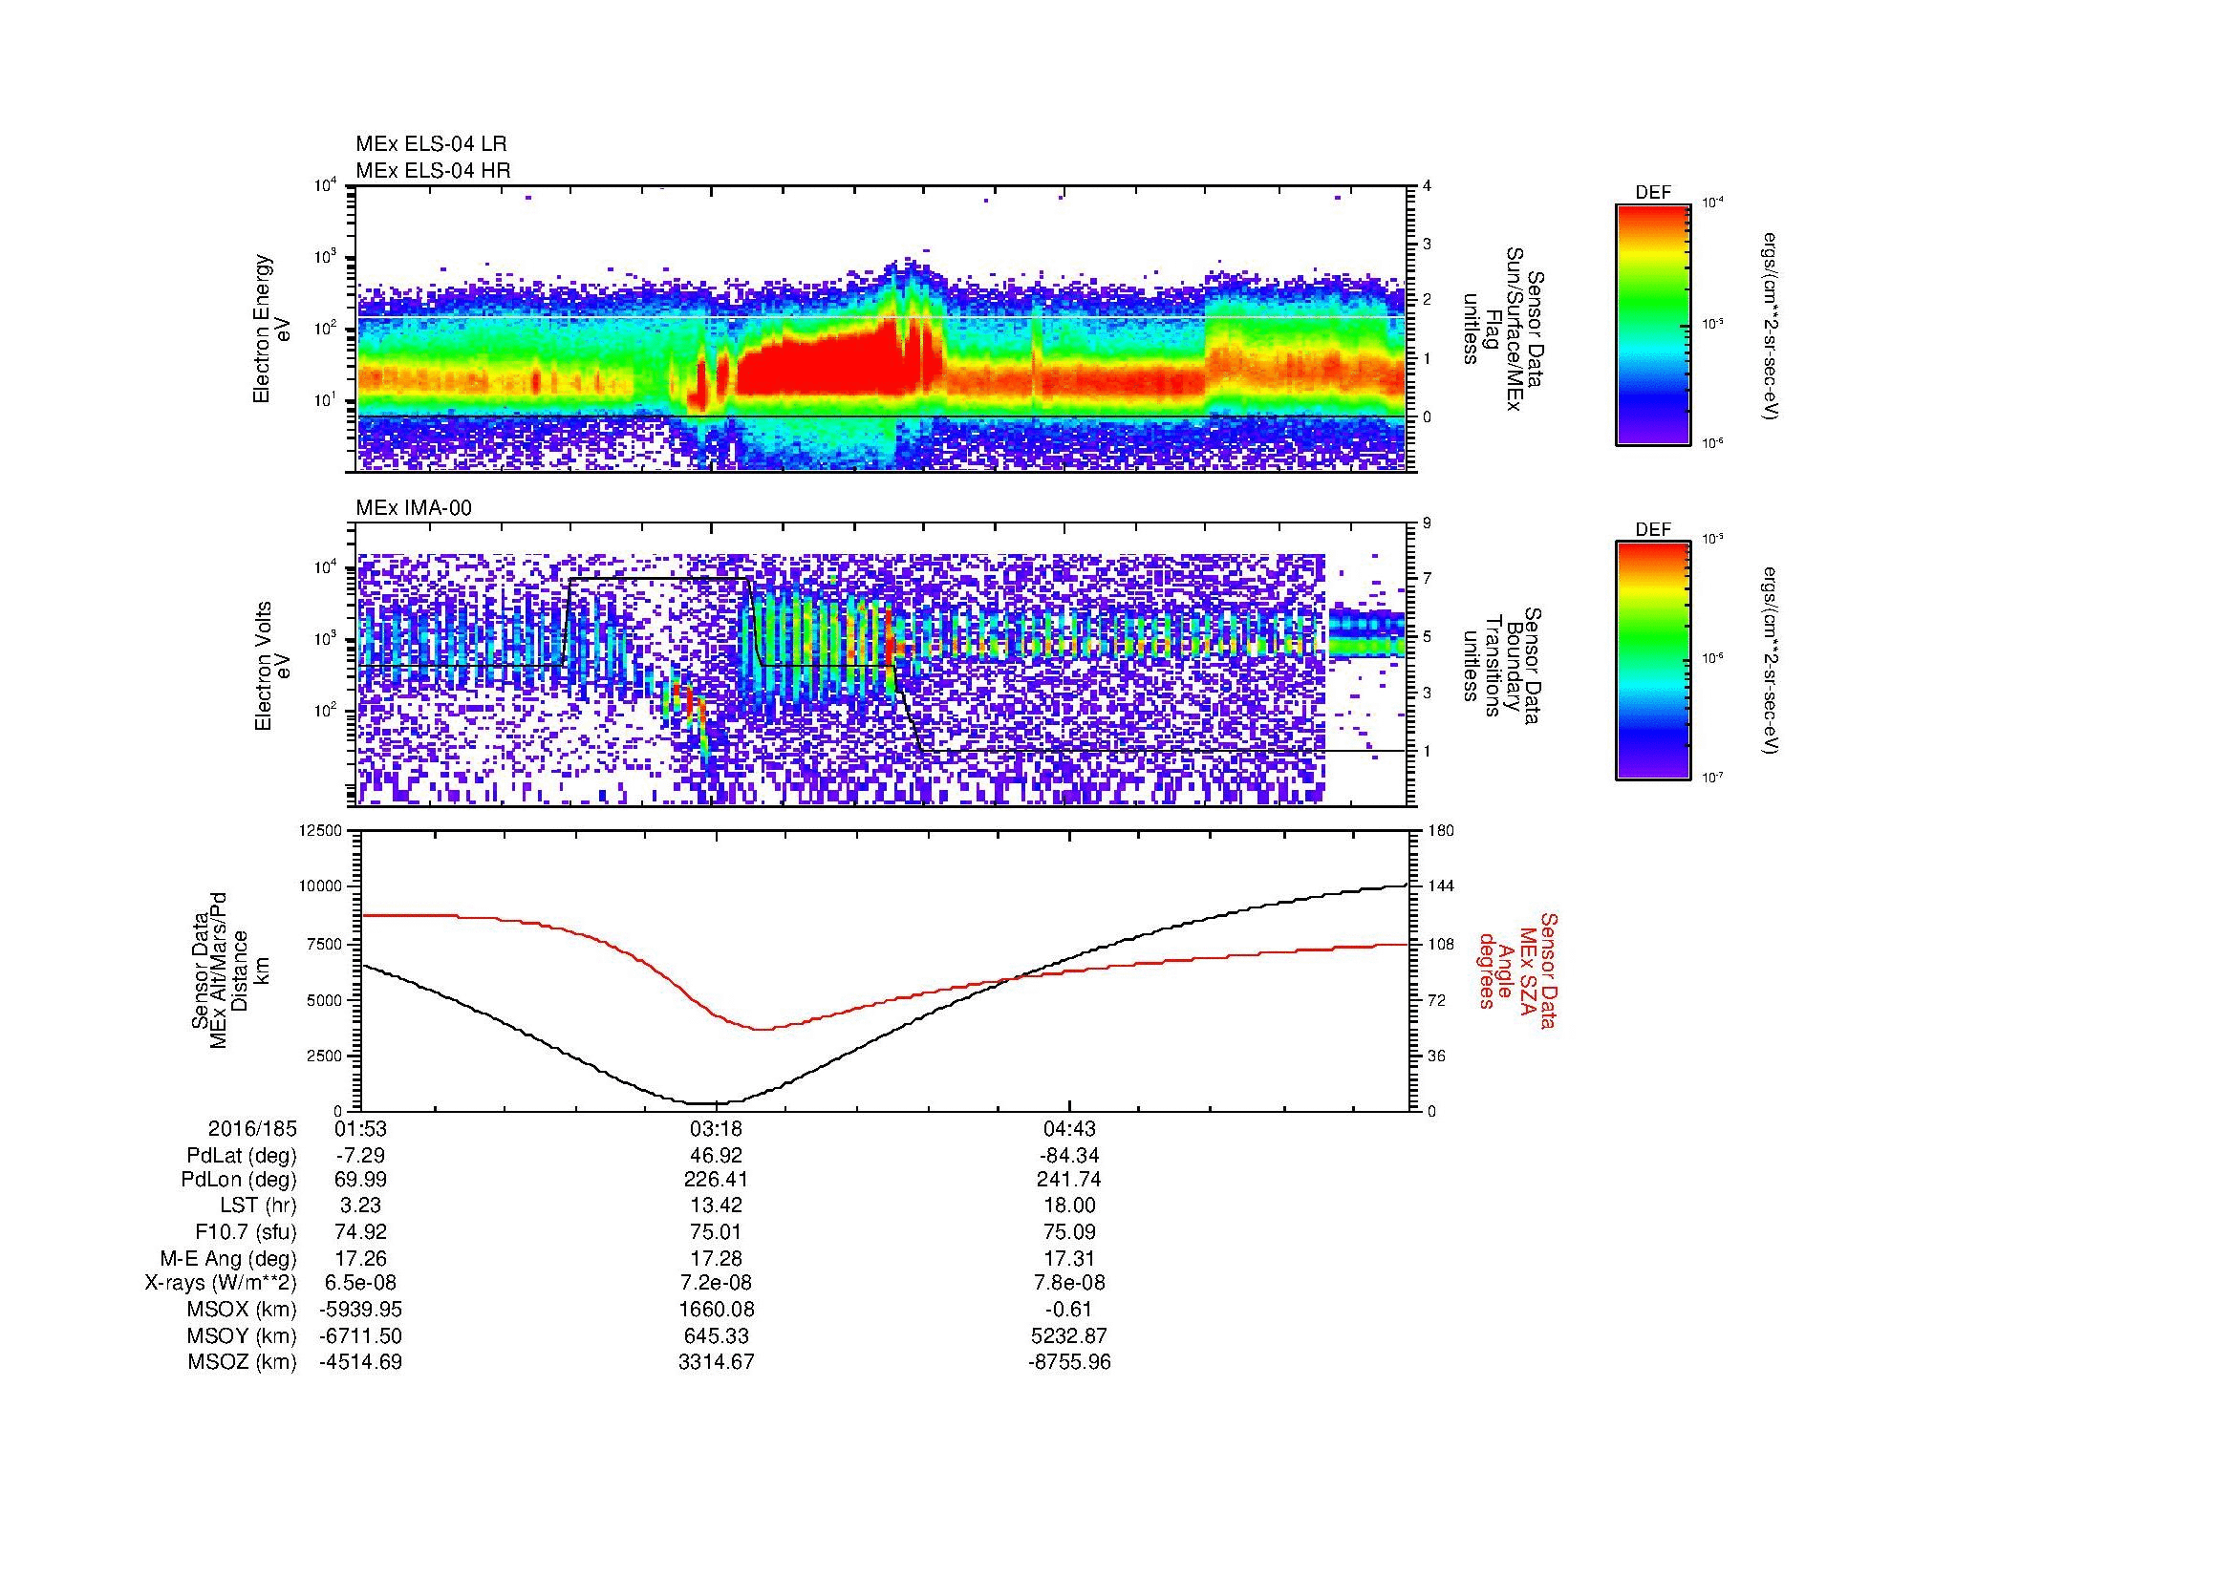The width and height of the screenshot is (2235, 1579).
Task: Click the PdLon value '241.74'
Action: (1070, 1180)
